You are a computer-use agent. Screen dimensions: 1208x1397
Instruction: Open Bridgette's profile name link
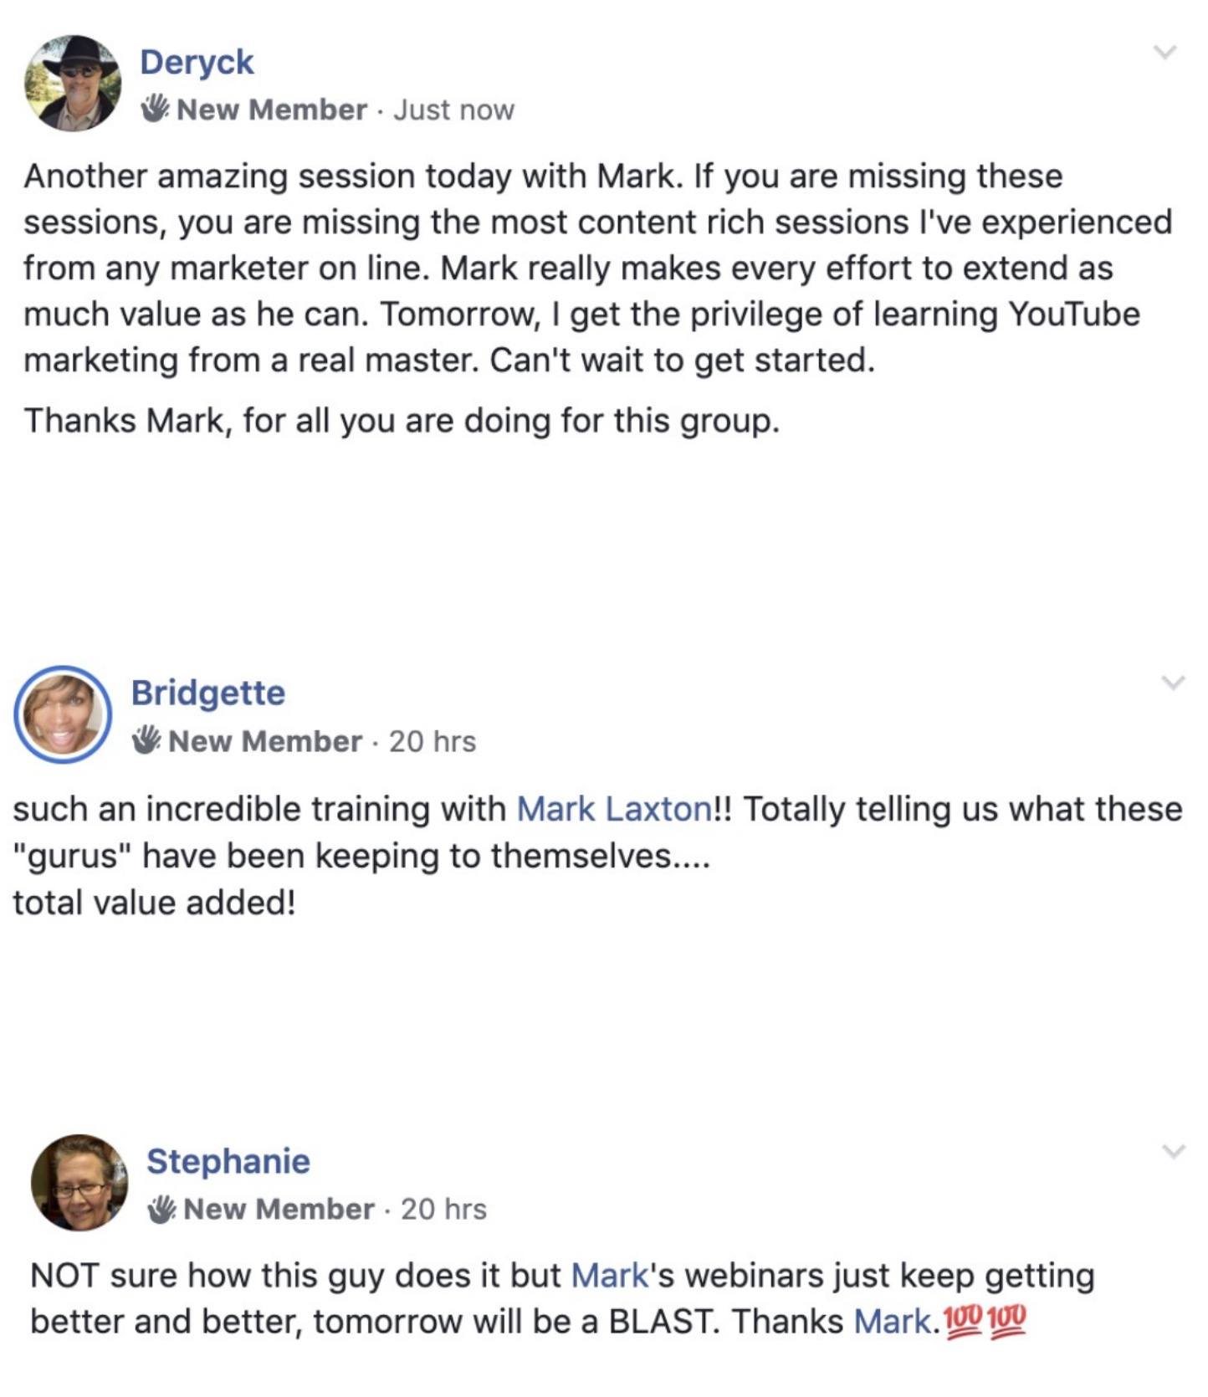click(x=207, y=693)
